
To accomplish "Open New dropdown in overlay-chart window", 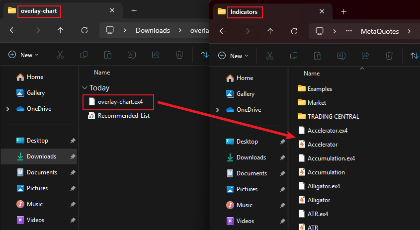I will pyautogui.click(x=23, y=55).
